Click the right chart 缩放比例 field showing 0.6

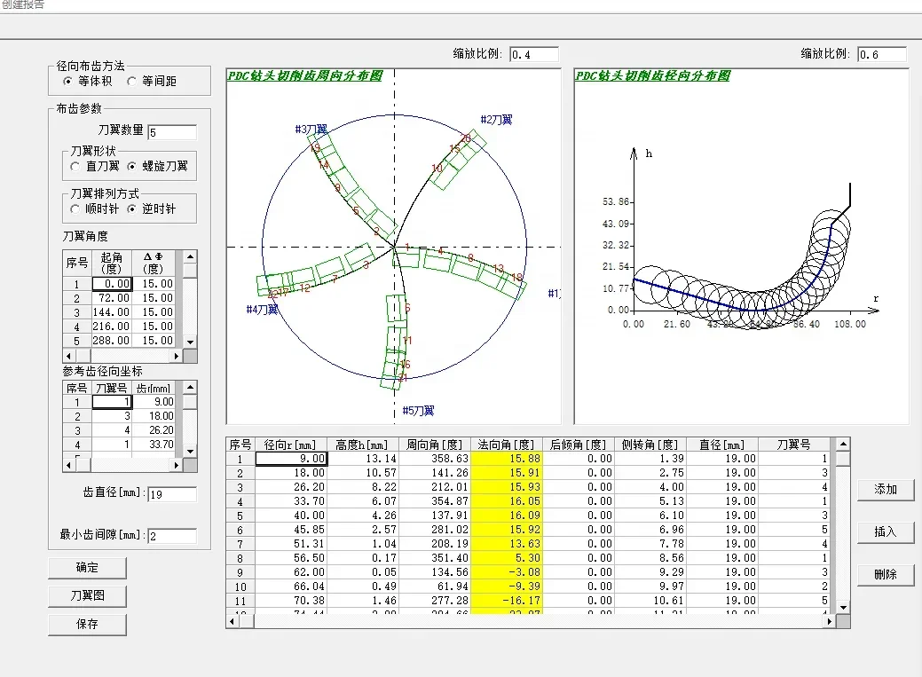pos(881,54)
